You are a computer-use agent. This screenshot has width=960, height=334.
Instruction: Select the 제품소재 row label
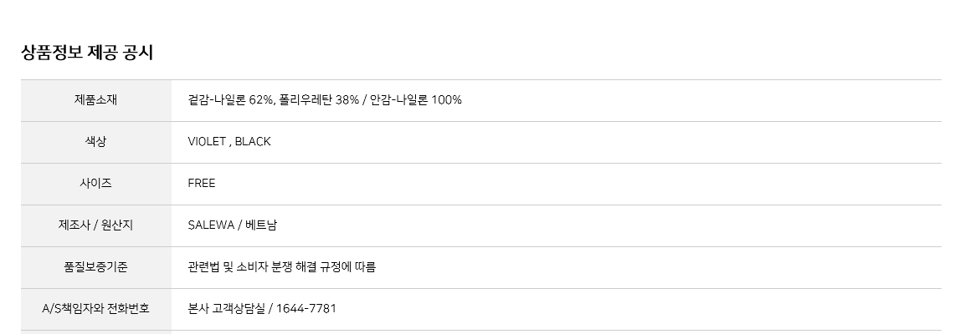pos(95,100)
